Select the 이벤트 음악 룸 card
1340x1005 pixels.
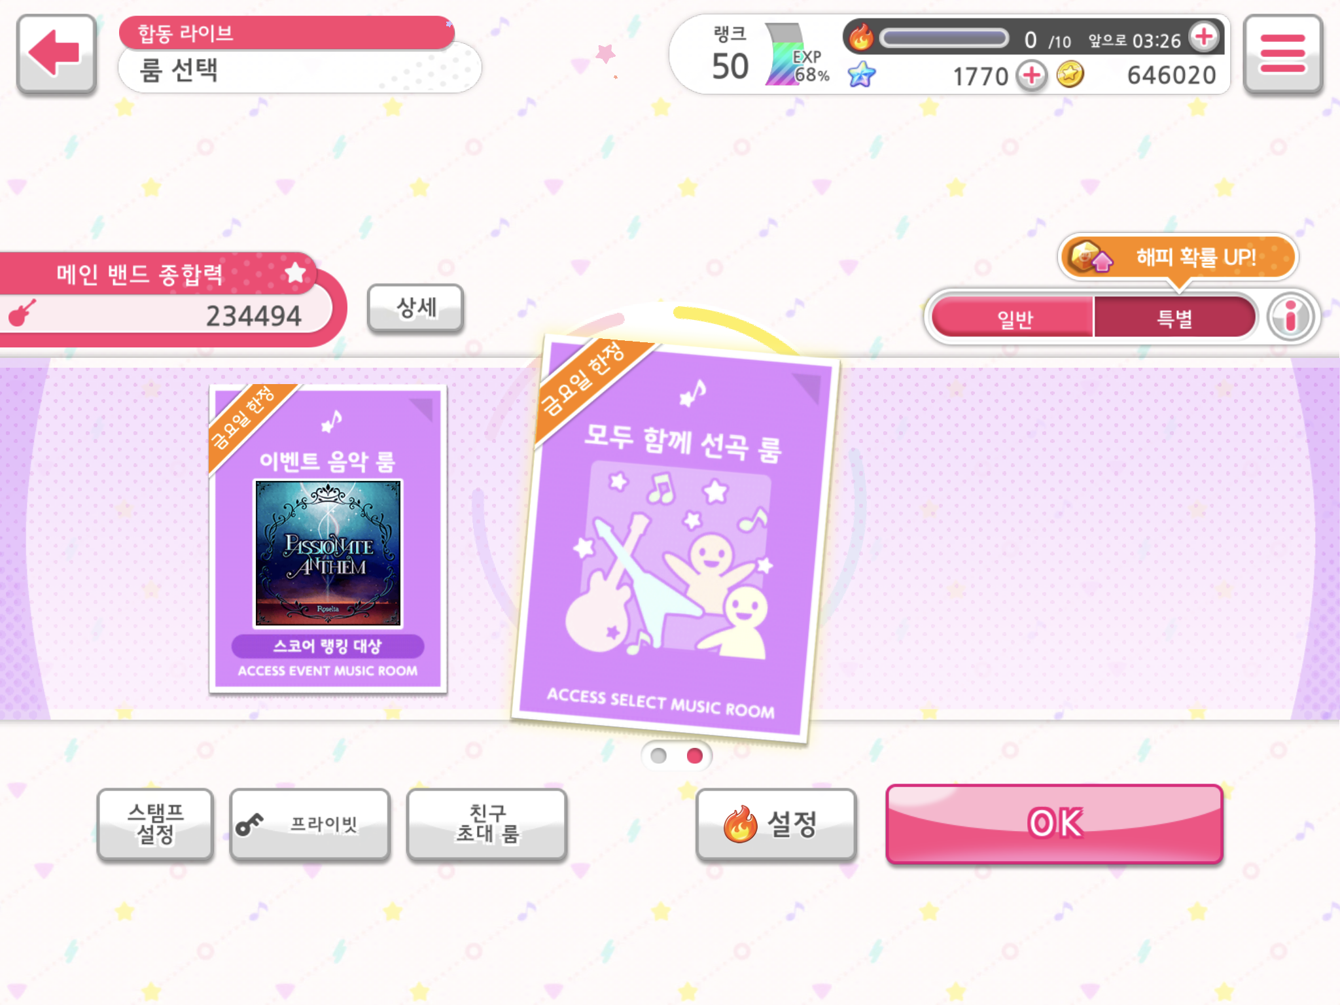coord(328,538)
